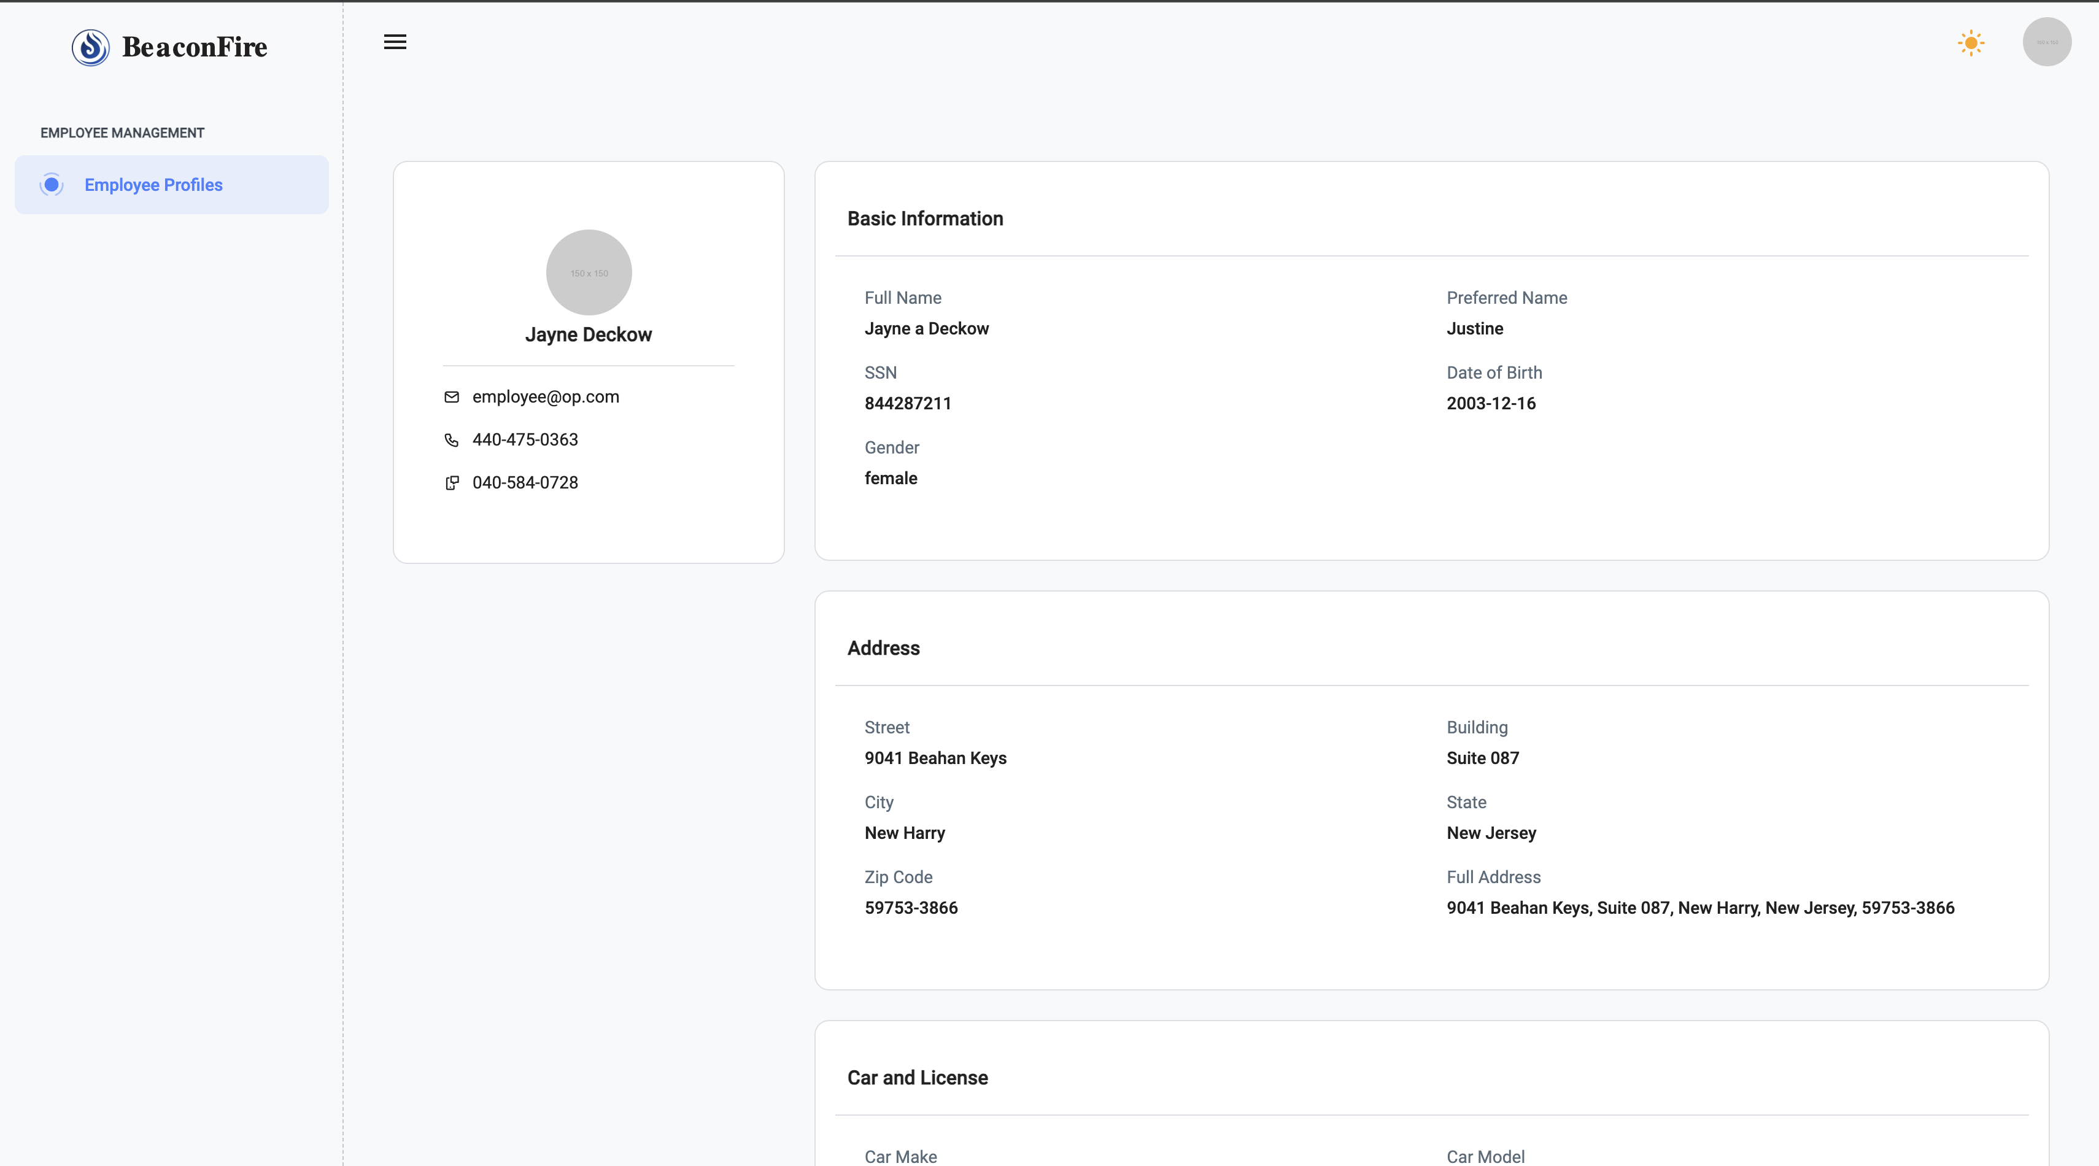Image resolution: width=2099 pixels, height=1166 pixels.
Task: Expand the Address section
Action: pyautogui.click(x=883, y=648)
